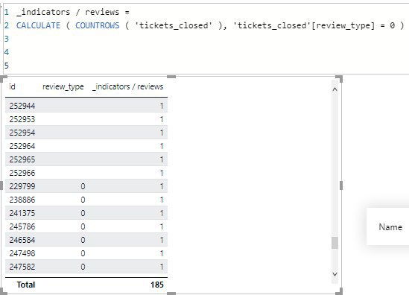Select row id 252966

tap(86, 173)
